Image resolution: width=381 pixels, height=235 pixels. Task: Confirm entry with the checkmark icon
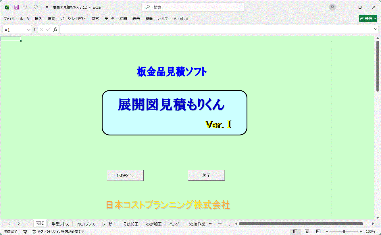(48, 29)
